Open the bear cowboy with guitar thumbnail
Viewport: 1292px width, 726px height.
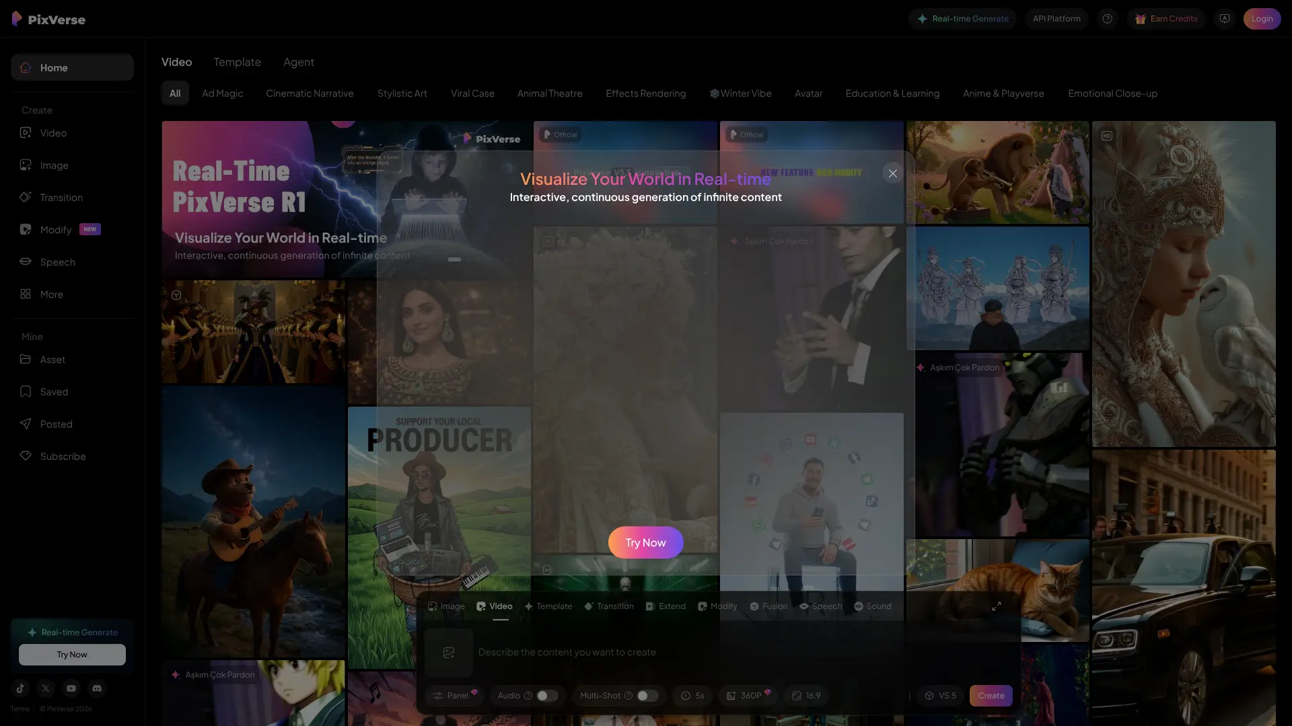(253, 522)
